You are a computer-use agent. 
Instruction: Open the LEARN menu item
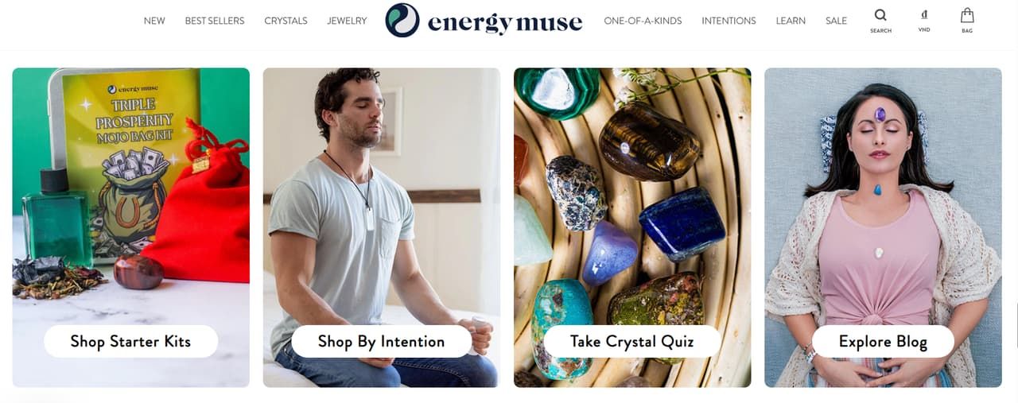click(x=791, y=21)
